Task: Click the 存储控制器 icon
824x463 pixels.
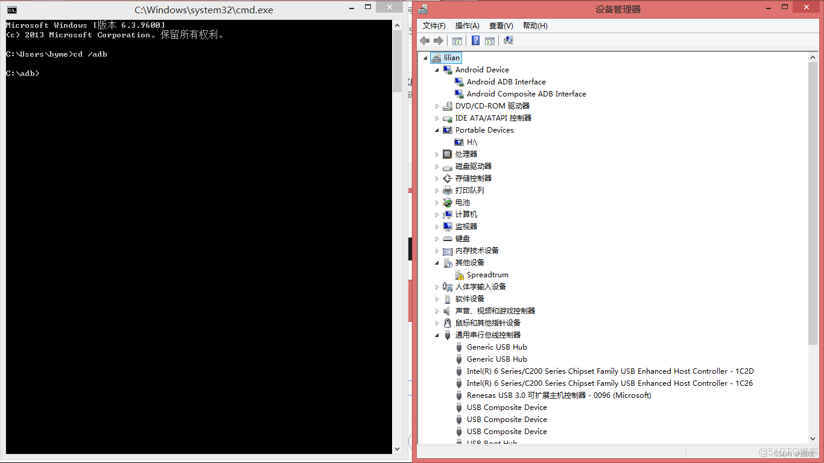Action: click(x=448, y=178)
